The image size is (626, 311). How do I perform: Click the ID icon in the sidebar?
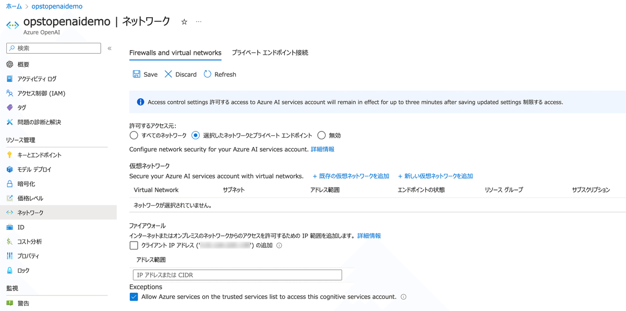(x=9, y=227)
